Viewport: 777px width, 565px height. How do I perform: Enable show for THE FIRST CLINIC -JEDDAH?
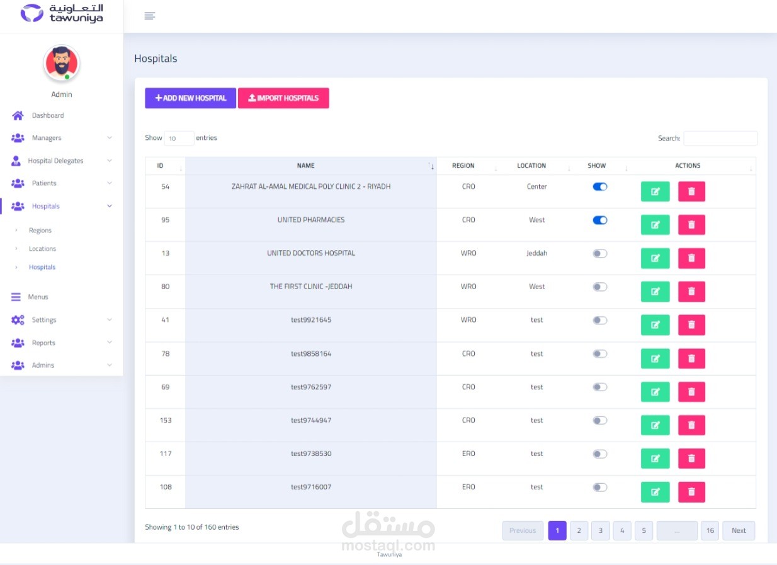pos(600,287)
